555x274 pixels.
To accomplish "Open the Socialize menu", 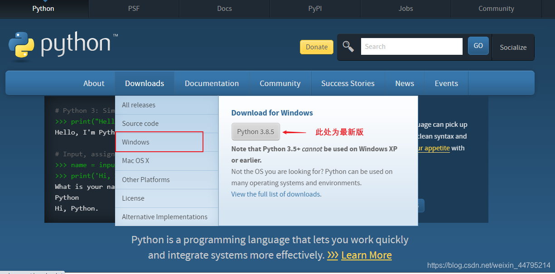I will pyautogui.click(x=513, y=47).
